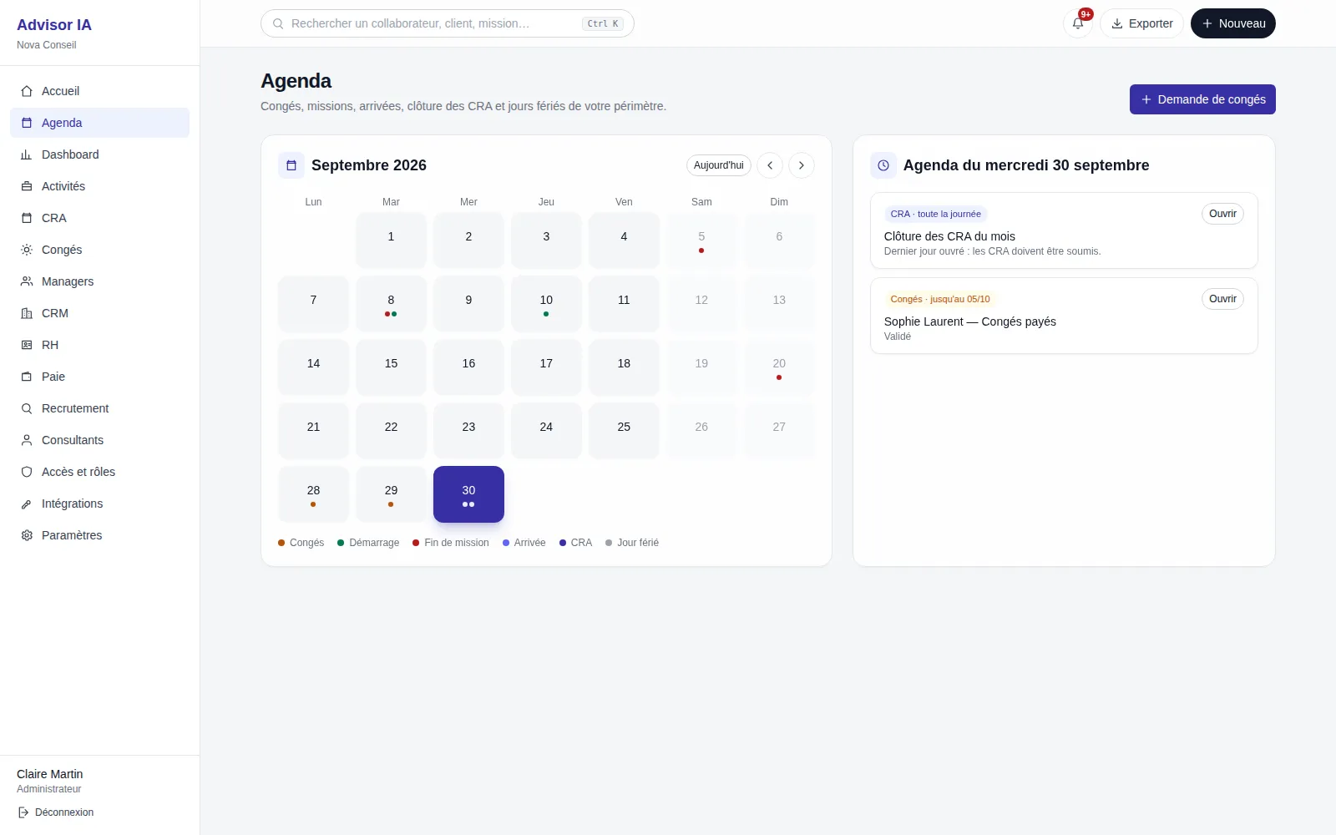Click the Exporter button
1336x835 pixels.
[1141, 23]
